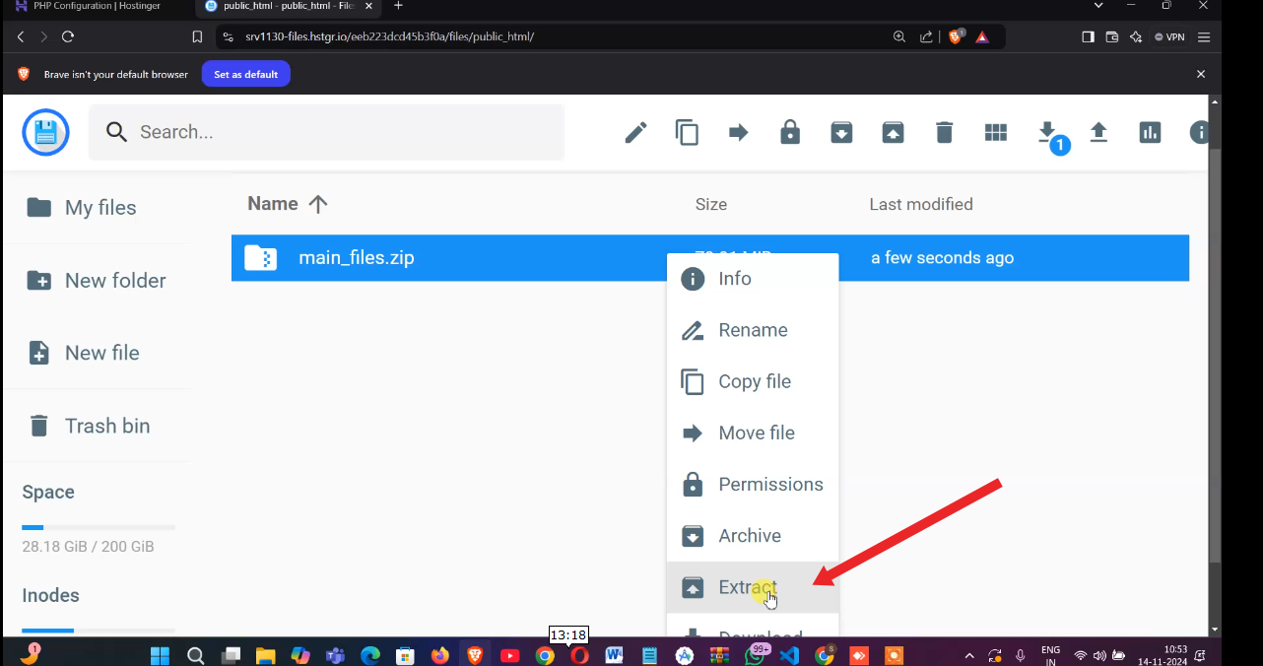1263x666 pixels.
Task: Open the bar chart disk usage icon
Action: click(x=1150, y=132)
